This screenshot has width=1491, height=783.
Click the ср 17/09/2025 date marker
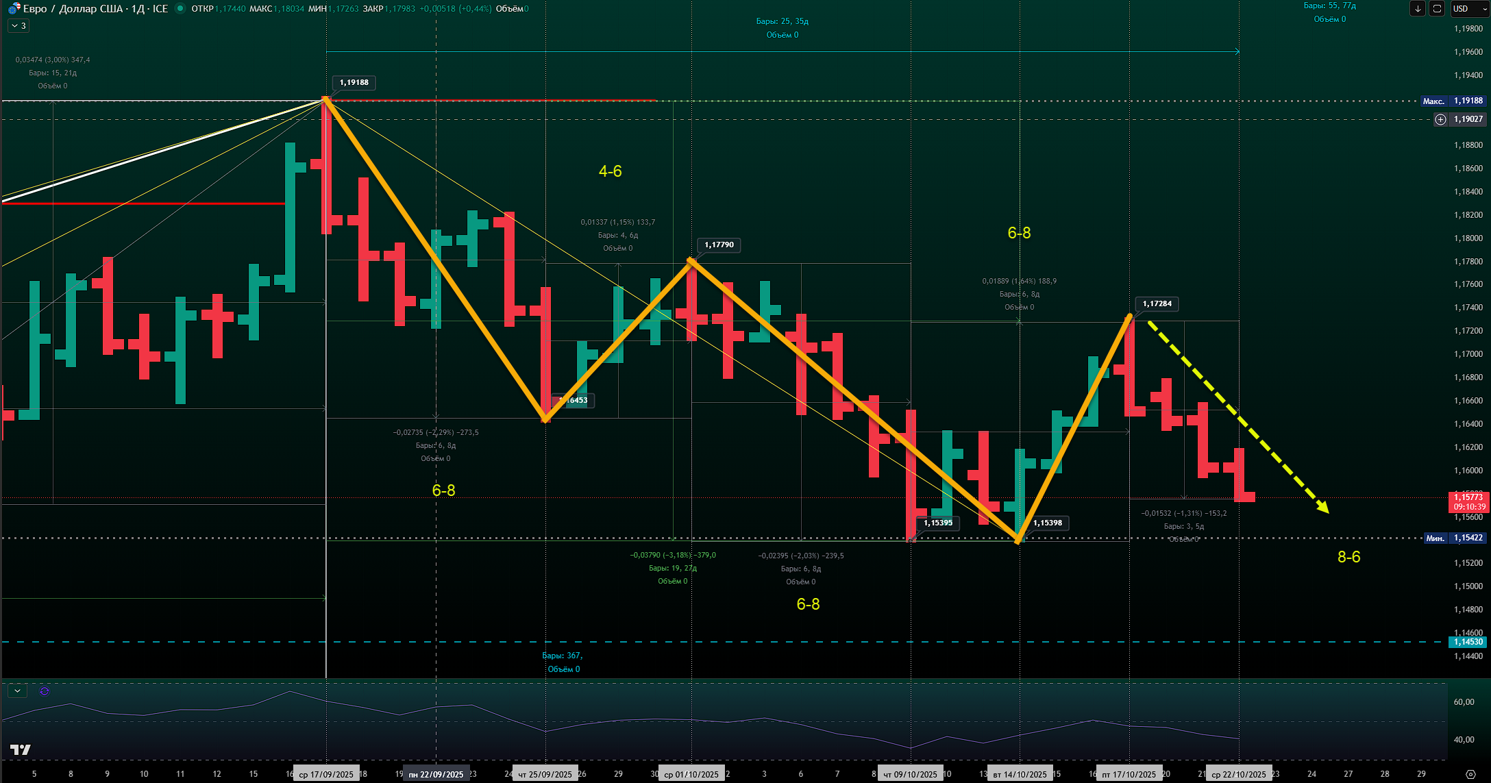click(326, 774)
